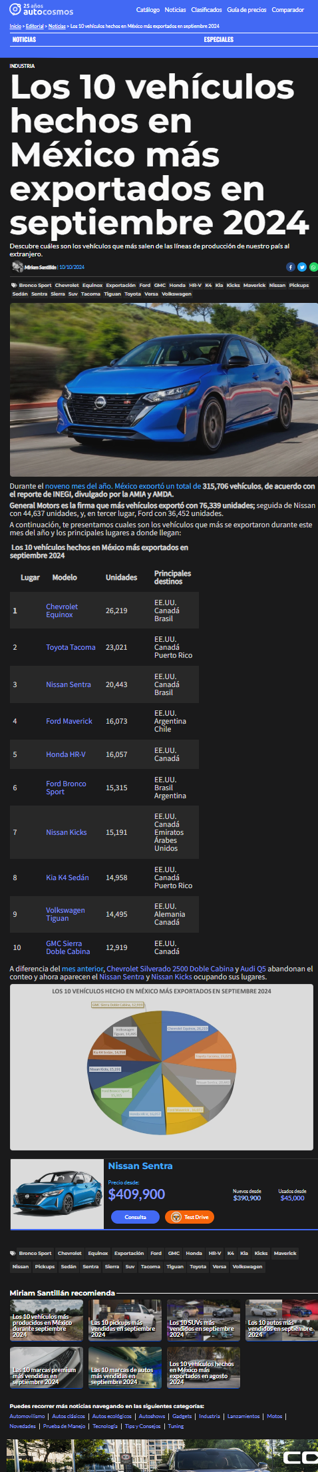Start a Test Drive request
The image size is (318, 1472).
(x=190, y=1217)
